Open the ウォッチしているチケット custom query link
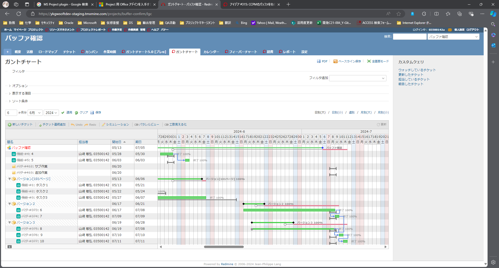 pyautogui.click(x=417, y=70)
